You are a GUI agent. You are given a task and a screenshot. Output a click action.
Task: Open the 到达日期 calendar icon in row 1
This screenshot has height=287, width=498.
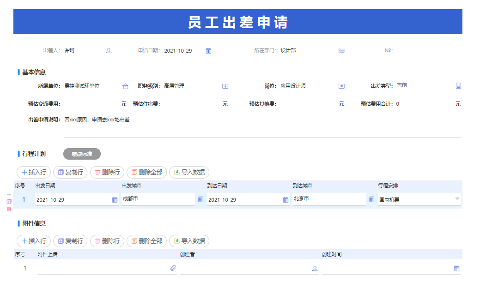(x=286, y=200)
